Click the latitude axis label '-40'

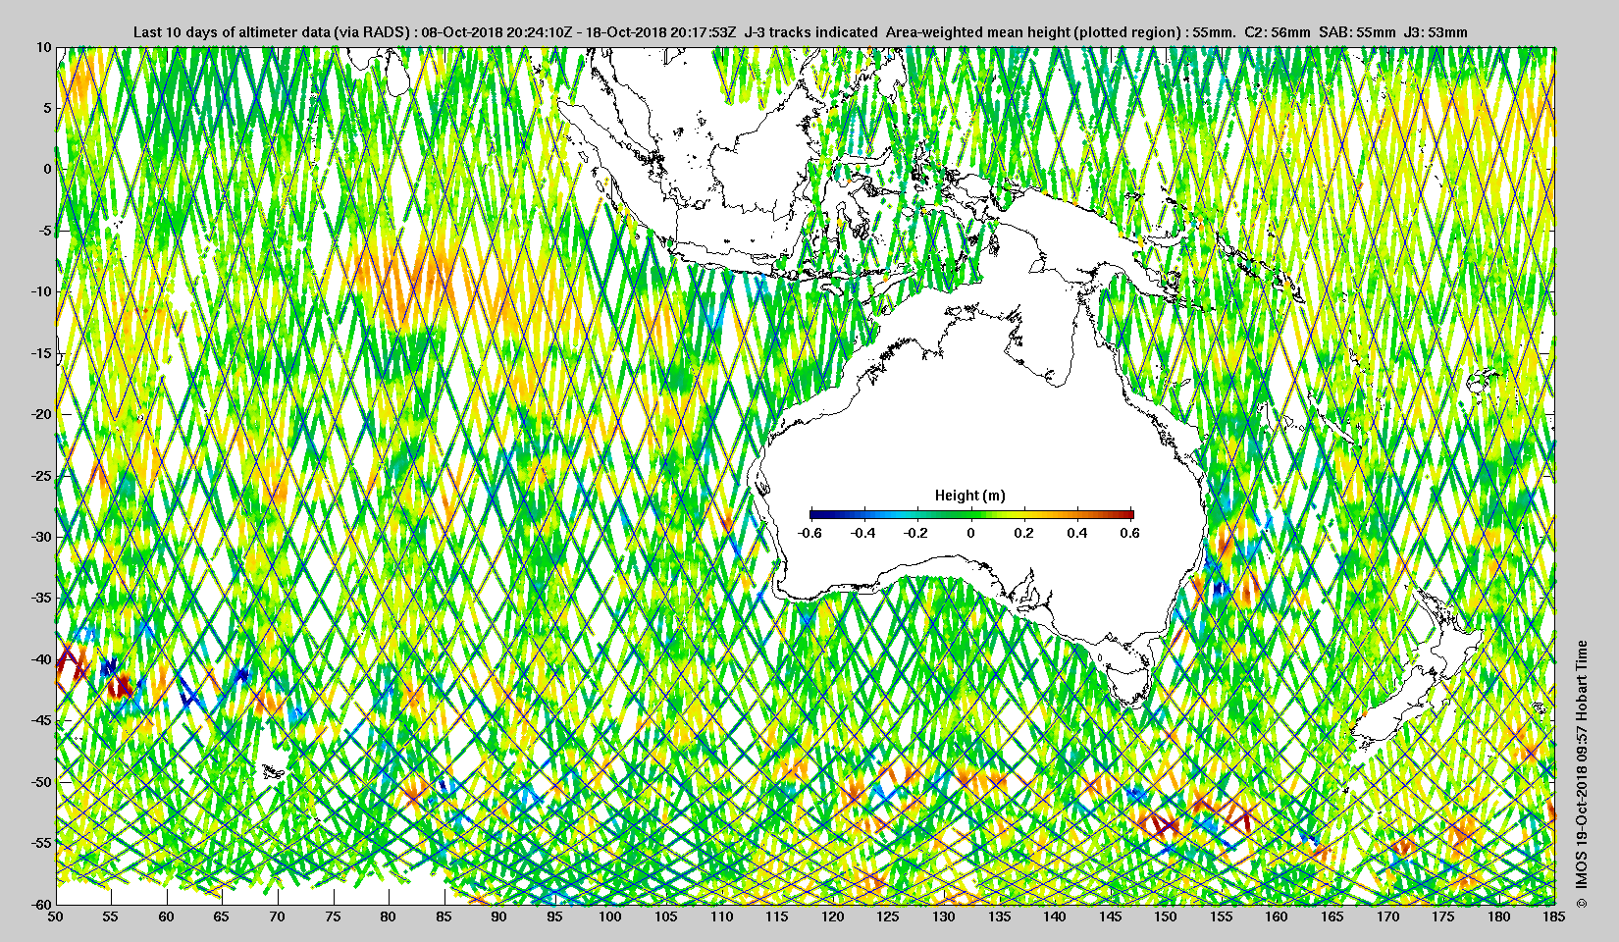click(x=41, y=659)
